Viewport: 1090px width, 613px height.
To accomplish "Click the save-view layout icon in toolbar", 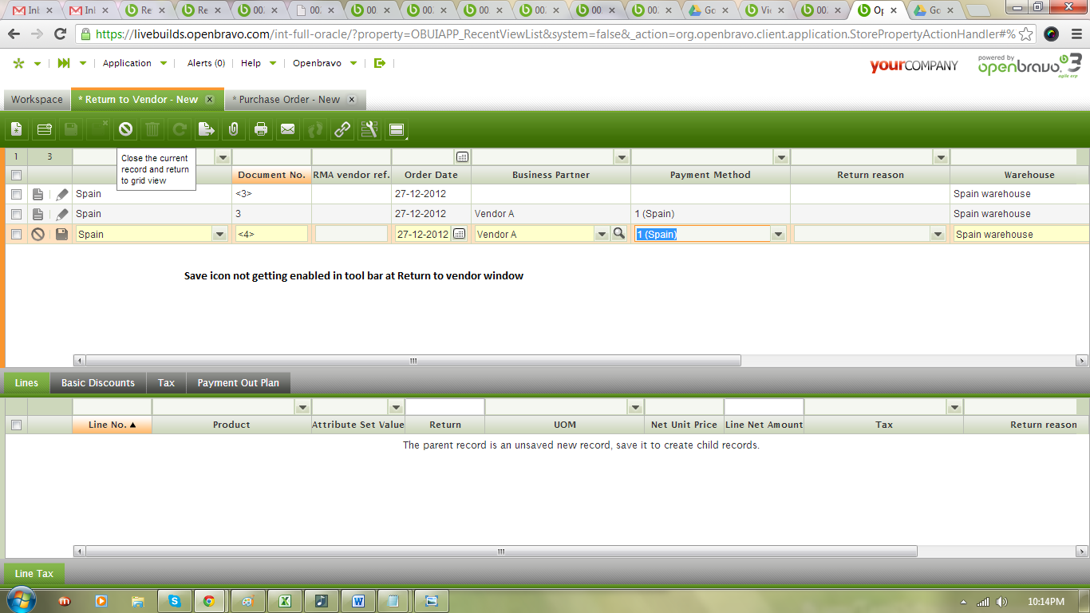I will (x=397, y=129).
